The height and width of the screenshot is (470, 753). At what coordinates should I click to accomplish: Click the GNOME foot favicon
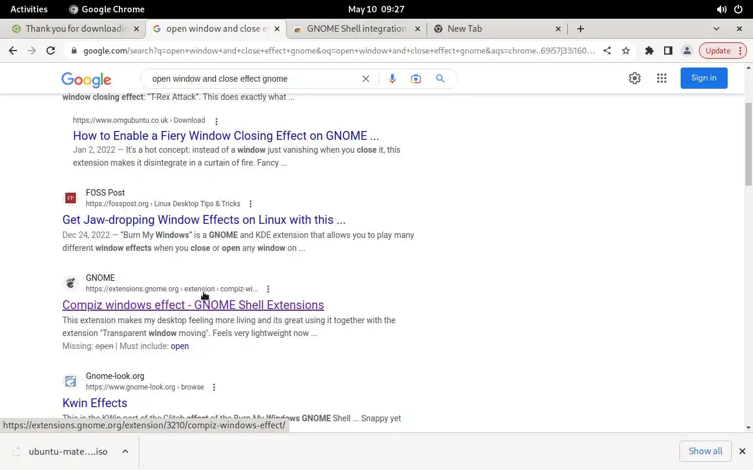click(71, 283)
